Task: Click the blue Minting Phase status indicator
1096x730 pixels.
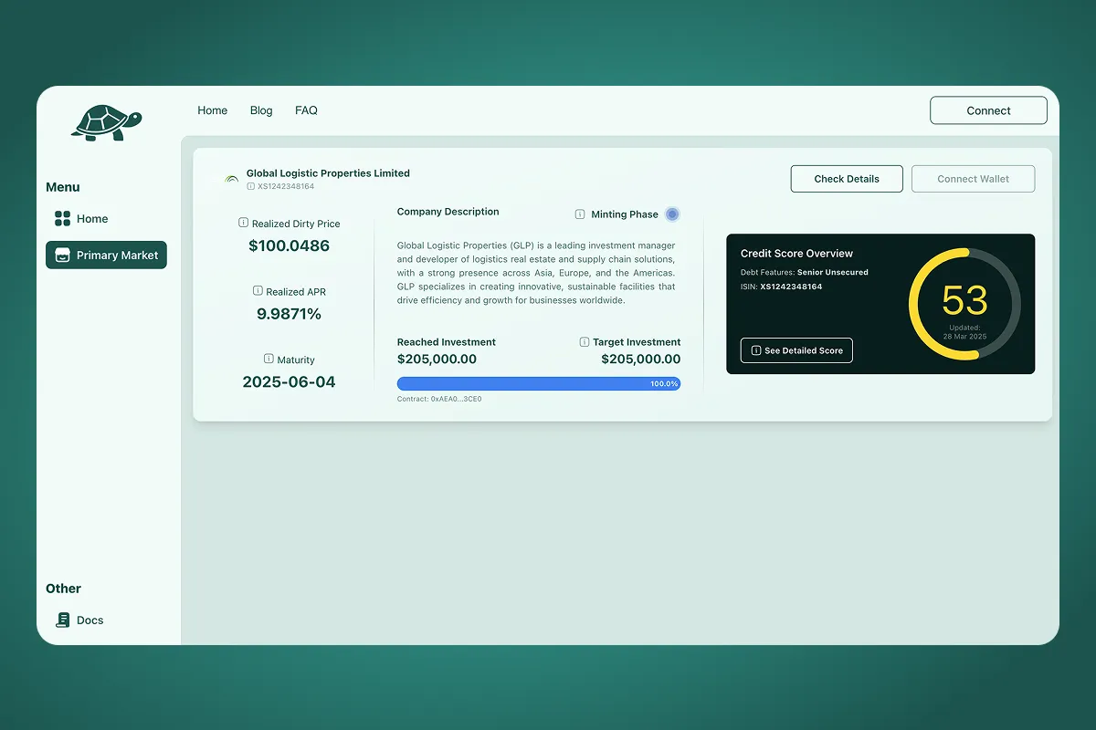Action: tap(672, 214)
